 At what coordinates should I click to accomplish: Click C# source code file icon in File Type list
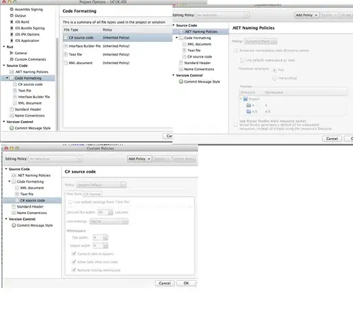pos(65,38)
